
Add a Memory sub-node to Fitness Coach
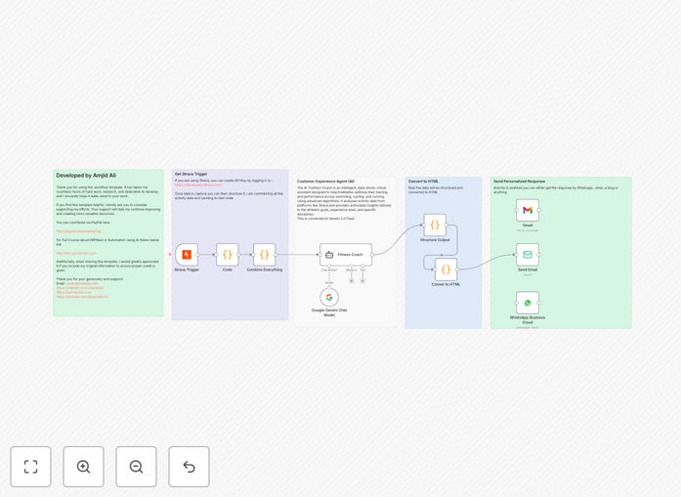tap(352, 281)
